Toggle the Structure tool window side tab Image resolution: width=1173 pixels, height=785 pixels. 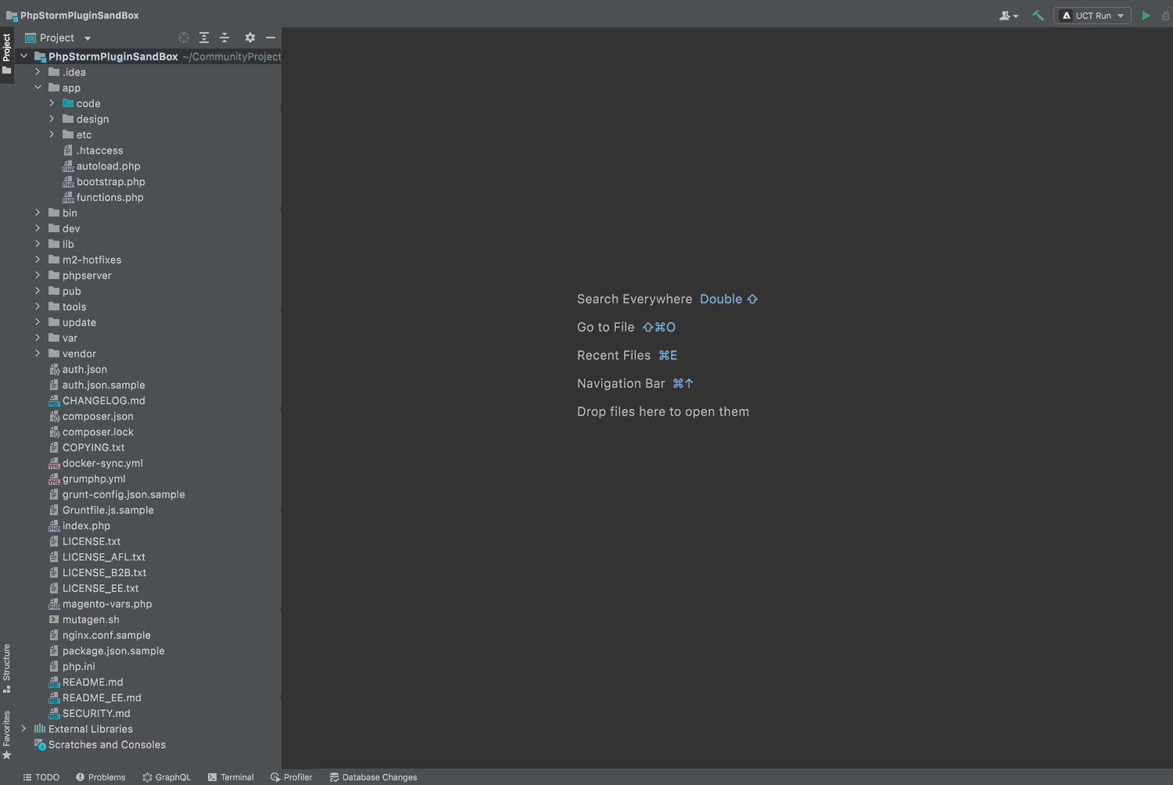(x=7, y=667)
